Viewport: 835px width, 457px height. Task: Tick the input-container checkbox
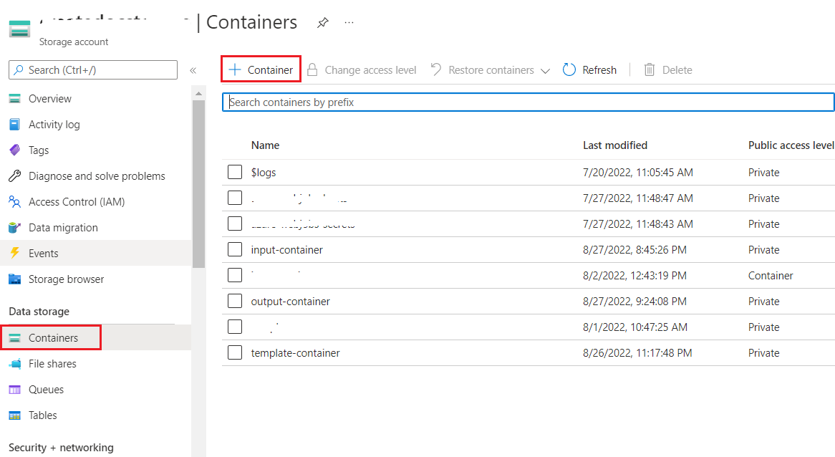coord(235,250)
